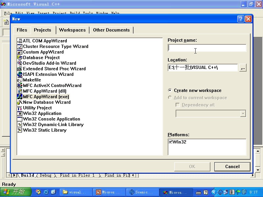Choose MFC ActiveX ControlWizard icon
The width and height of the screenshot is (263, 197).
(20, 85)
